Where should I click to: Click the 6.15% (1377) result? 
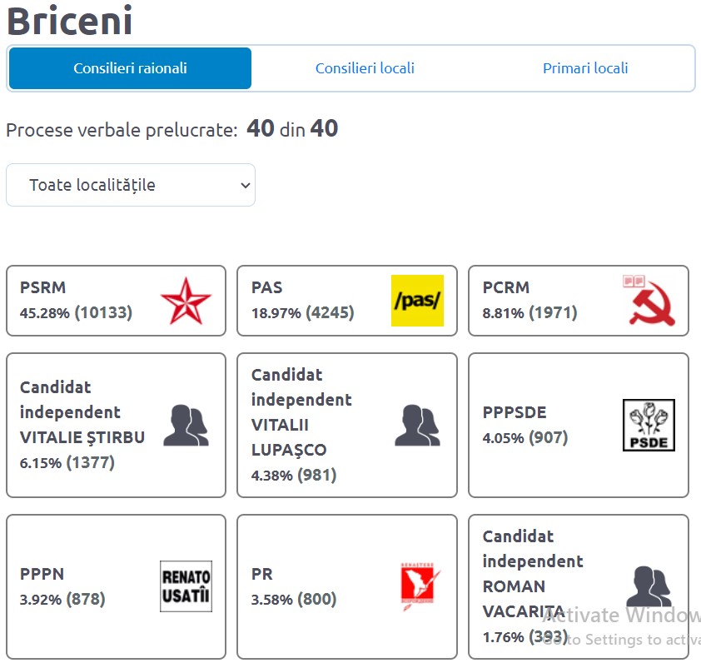pos(67,462)
